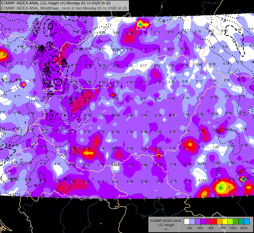The height and width of the screenshot is (233, 254).
Task: Click the "400" legend scale label
Action: 200,228
